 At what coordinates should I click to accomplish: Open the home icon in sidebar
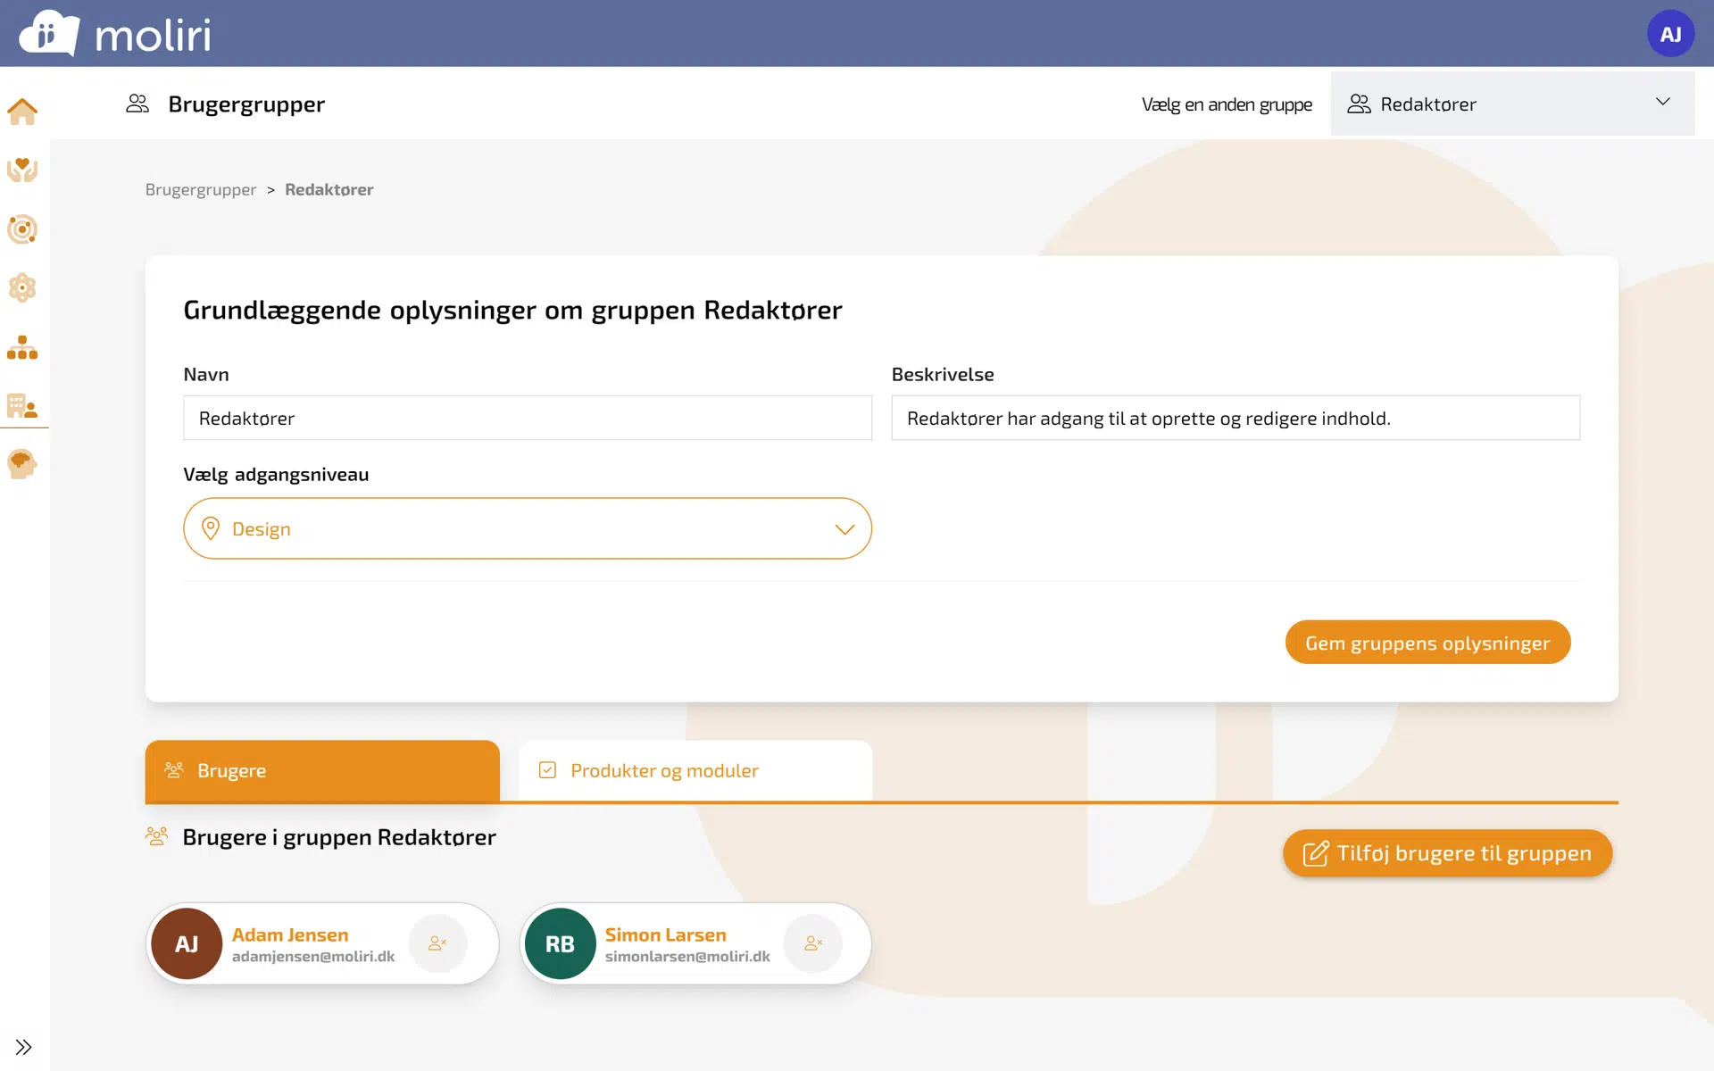point(22,112)
